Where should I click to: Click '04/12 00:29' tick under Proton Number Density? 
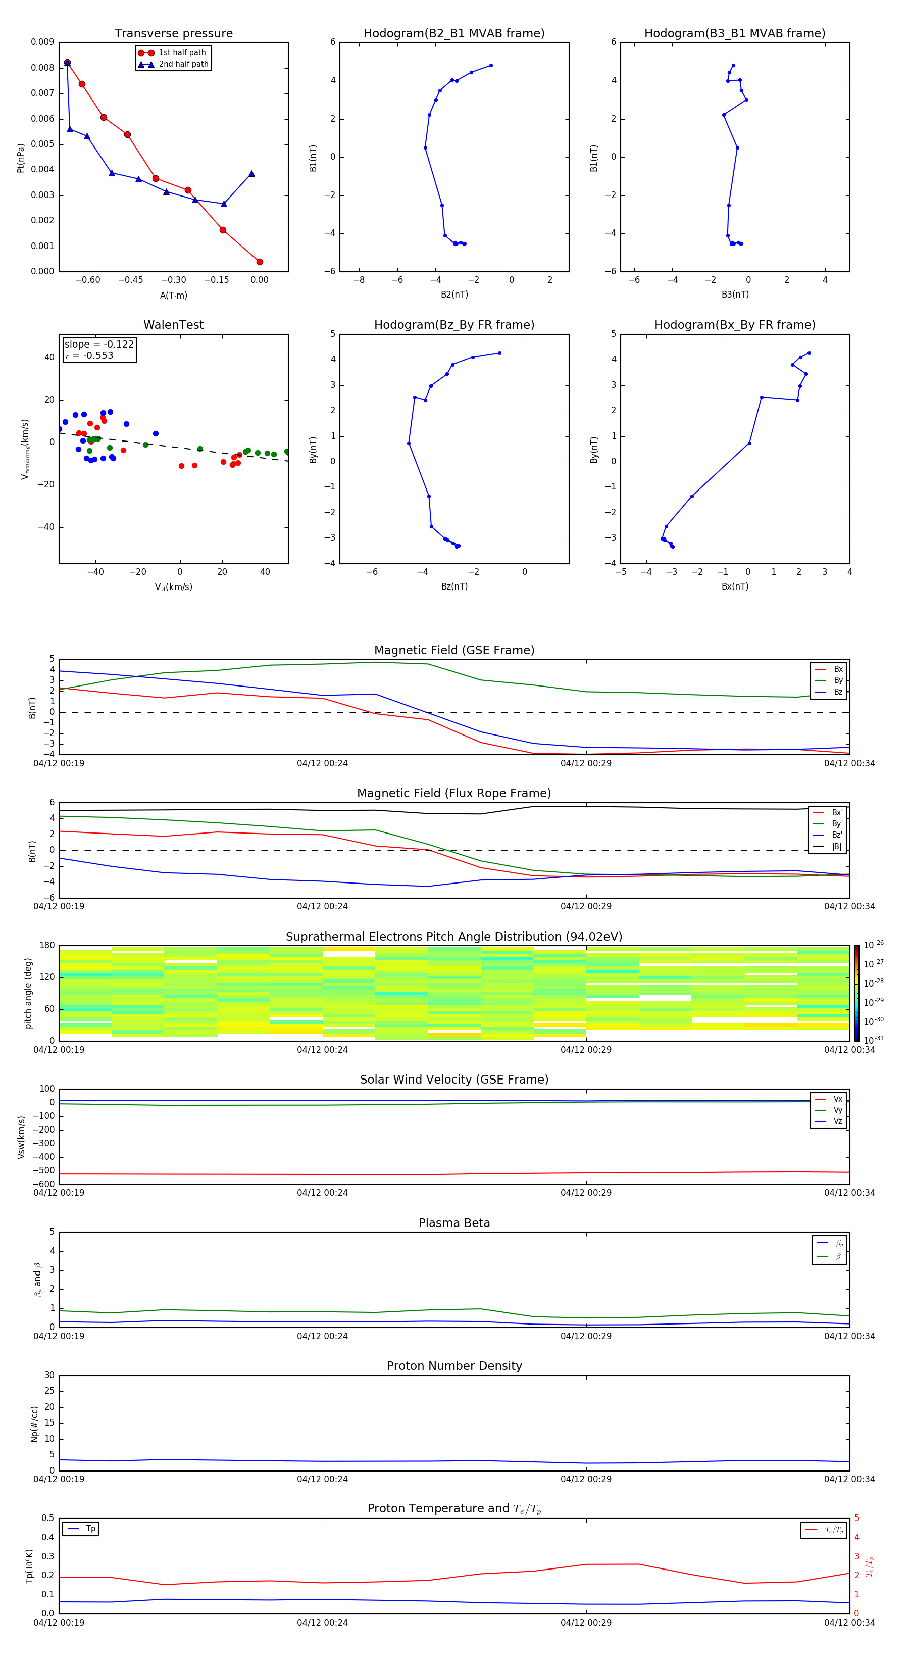coord(586,1479)
